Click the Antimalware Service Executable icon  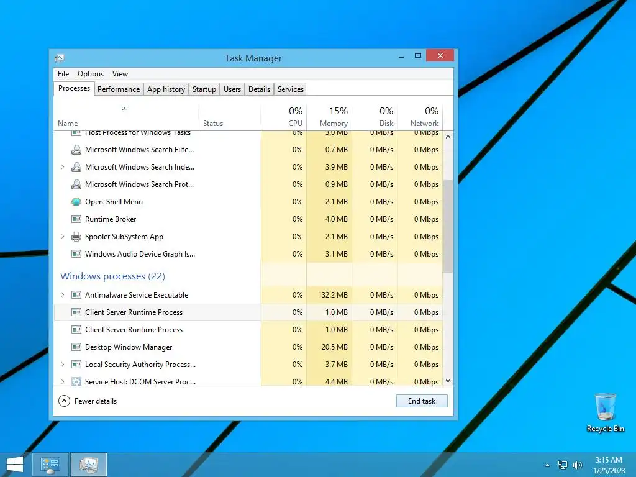[x=76, y=295]
